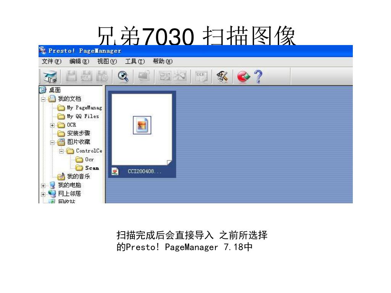Click the network icon beside 网上邻居
The width and height of the screenshot is (391, 293).
[x=52, y=193]
